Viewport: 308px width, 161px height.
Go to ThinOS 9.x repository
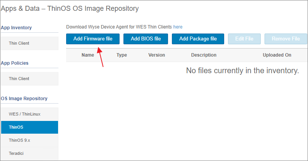(x=19, y=140)
